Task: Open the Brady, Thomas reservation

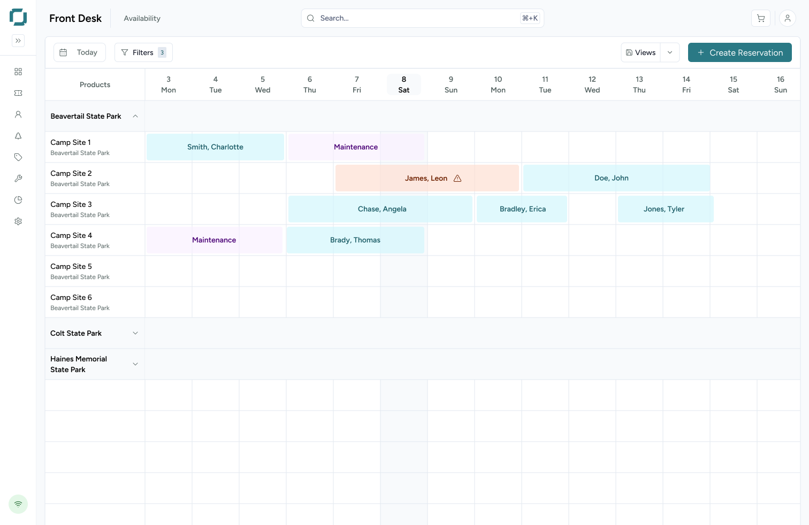Action: 355,240
